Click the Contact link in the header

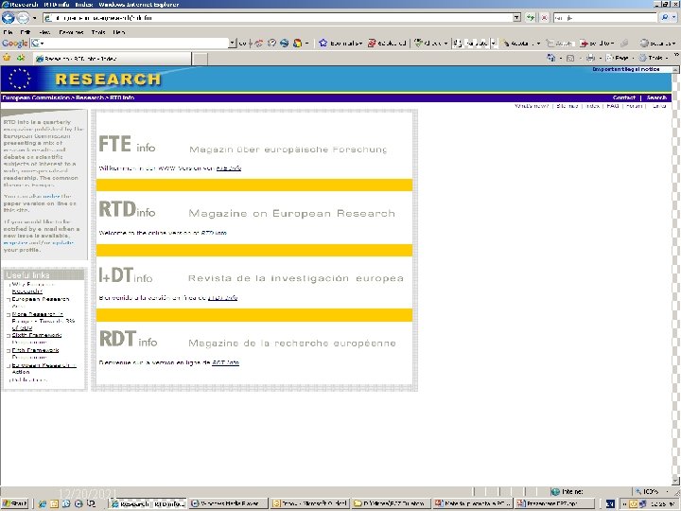pos(623,97)
